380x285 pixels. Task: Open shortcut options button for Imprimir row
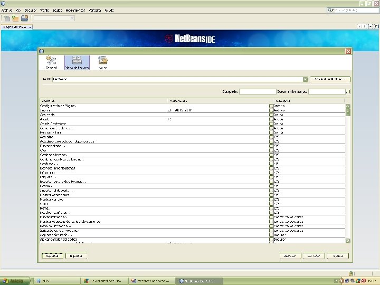(271, 110)
